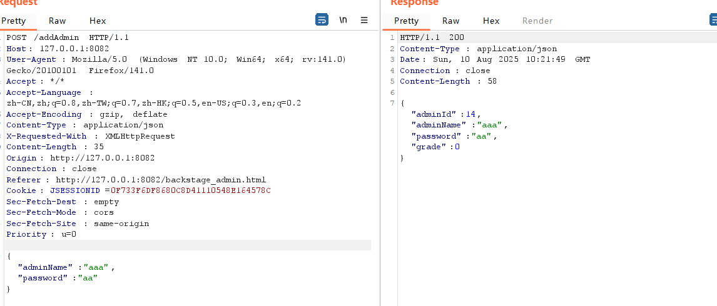Switch to the response Render tab

click(x=537, y=21)
